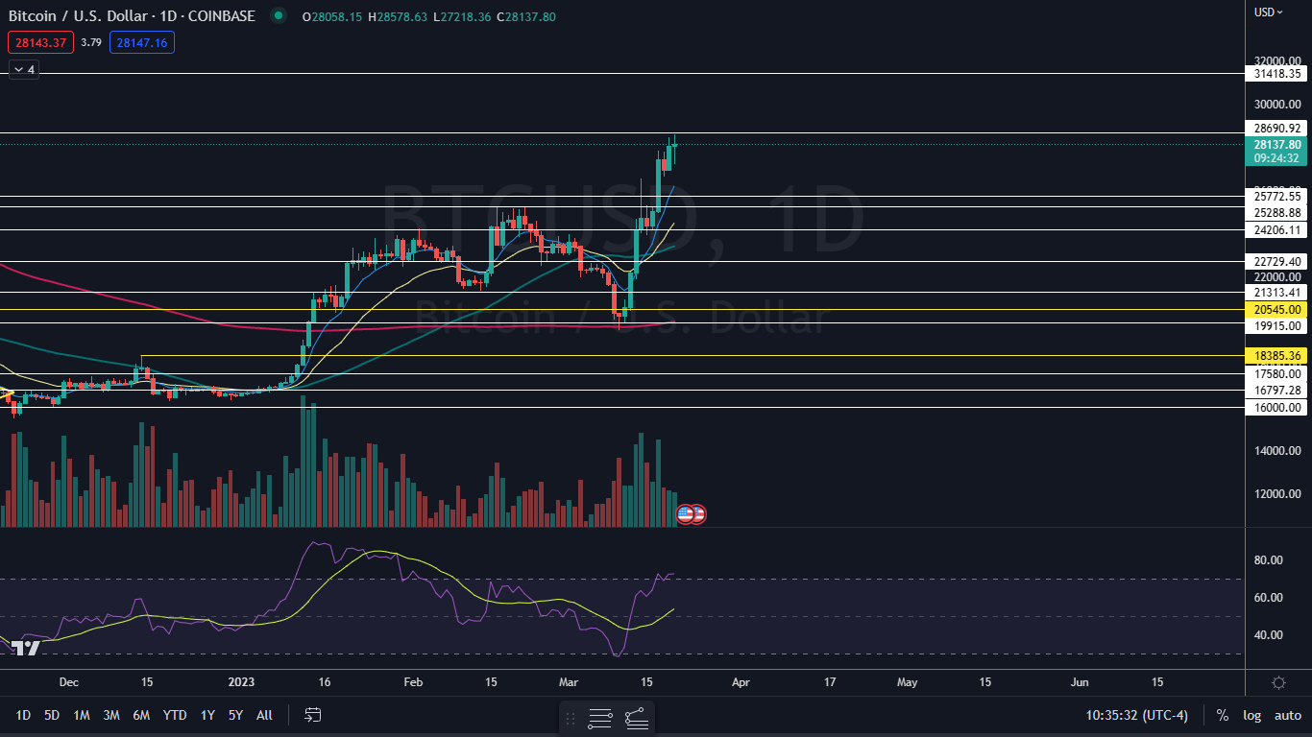Switch to the 5Y time range
This screenshot has height=737, width=1312.
(x=235, y=715)
